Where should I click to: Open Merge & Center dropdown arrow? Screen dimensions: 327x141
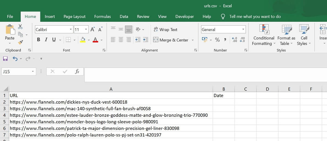tap(193, 40)
